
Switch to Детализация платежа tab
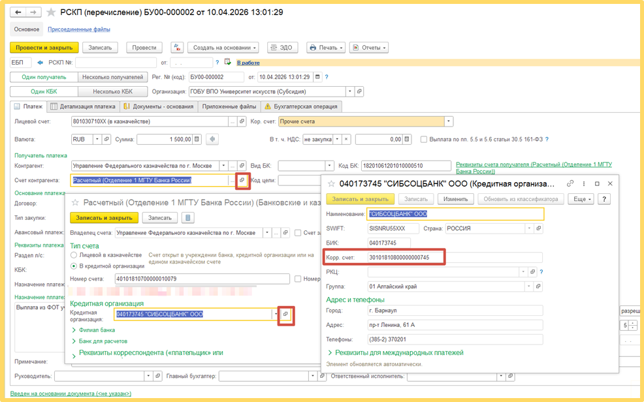[83, 106]
